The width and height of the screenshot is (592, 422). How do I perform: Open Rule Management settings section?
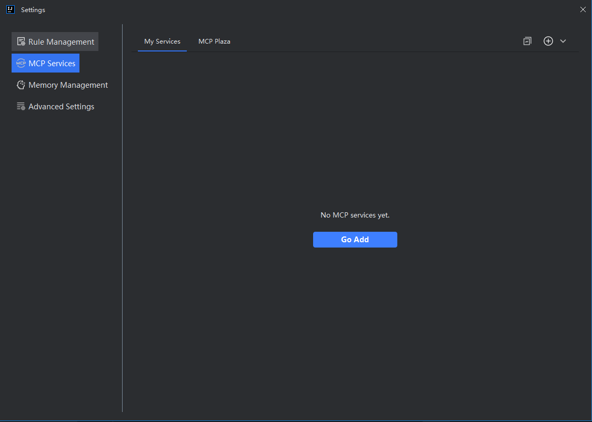[x=61, y=42]
